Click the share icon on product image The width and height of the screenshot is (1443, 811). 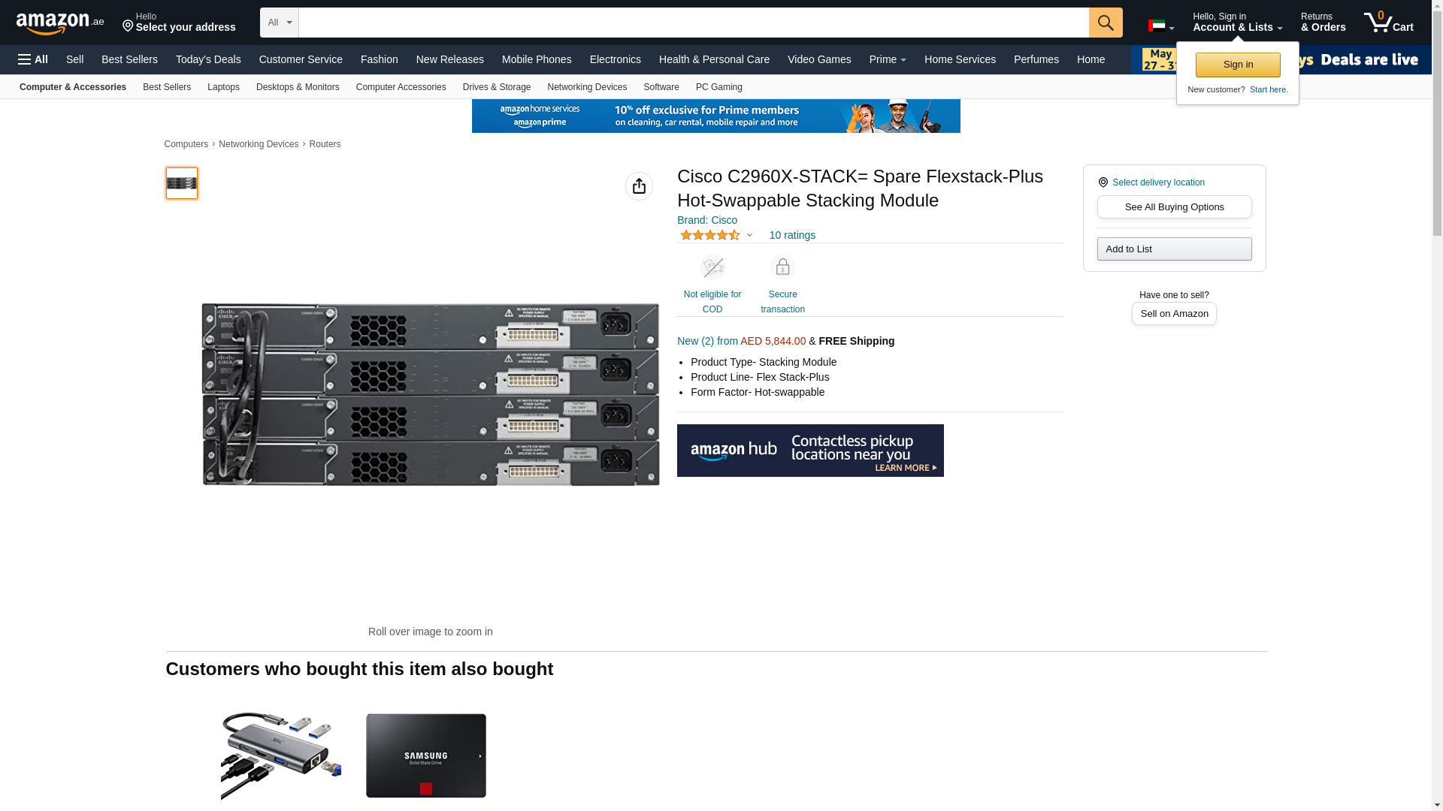point(639,186)
